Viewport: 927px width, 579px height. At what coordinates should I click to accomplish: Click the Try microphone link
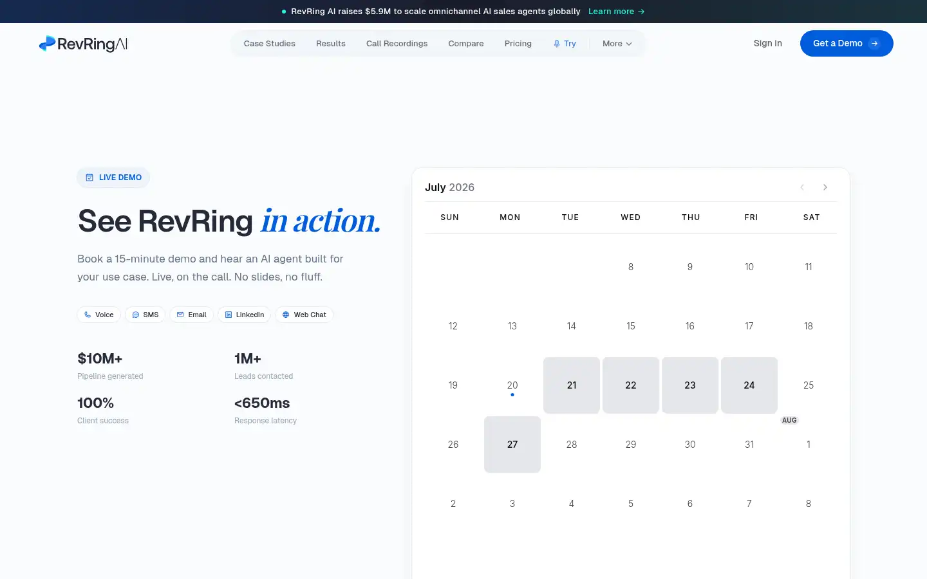[x=565, y=44]
